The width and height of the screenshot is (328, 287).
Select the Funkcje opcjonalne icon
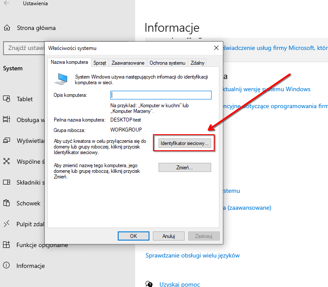pyautogui.click(x=7, y=245)
